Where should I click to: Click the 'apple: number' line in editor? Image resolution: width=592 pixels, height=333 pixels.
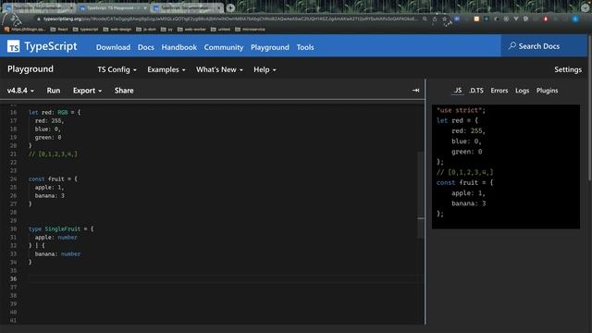click(x=55, y=237)
